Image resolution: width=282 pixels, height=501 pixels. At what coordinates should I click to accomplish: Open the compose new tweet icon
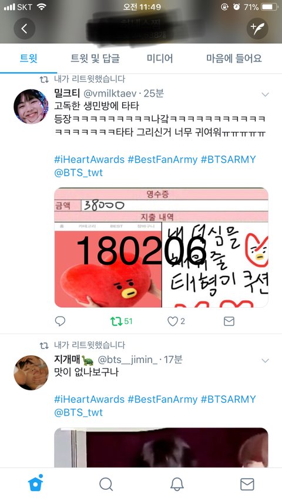click(x=257, y=29)
